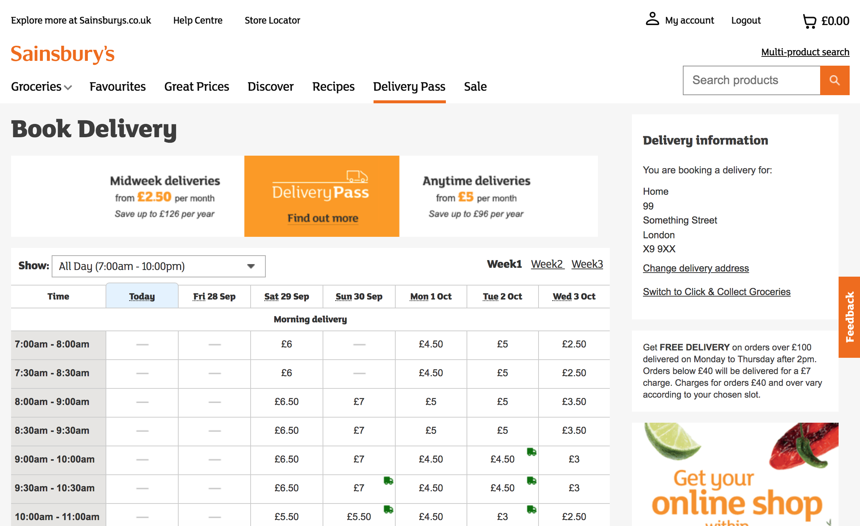Open the Recipes page
This screenshot has height=526, width=860.
333,87
